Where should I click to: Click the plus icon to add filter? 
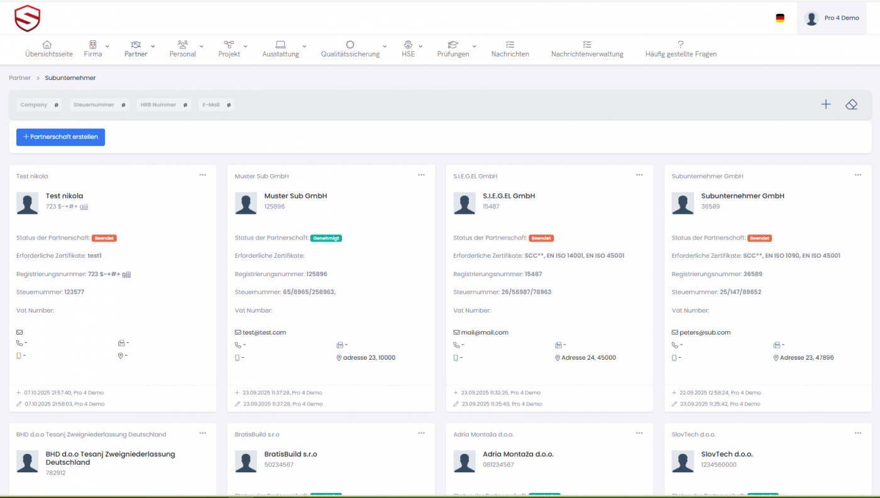click(826, 104)
